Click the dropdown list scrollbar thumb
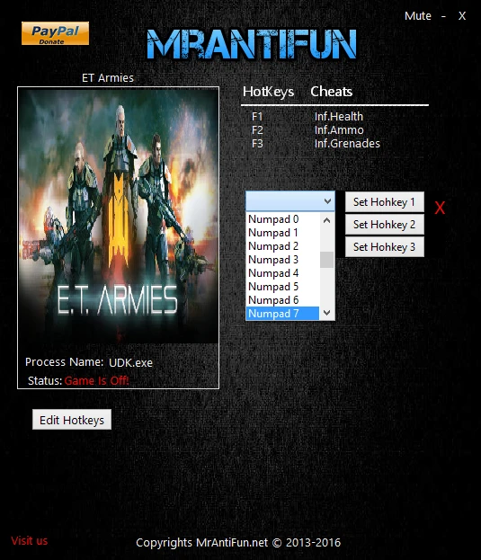Screen dimensions: 481x560 click(326, 260)
